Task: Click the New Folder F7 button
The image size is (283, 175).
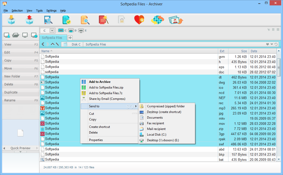Action: click(x=21, y=76)
